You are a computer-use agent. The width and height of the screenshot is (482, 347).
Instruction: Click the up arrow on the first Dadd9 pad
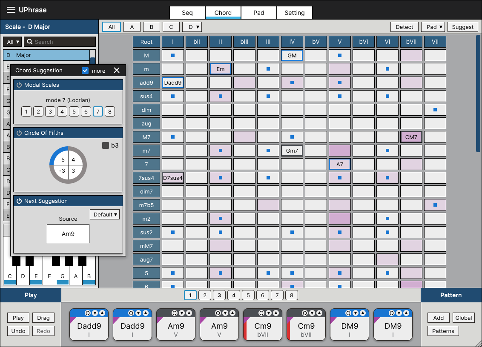pyautogui.click(x=102, y=313)
